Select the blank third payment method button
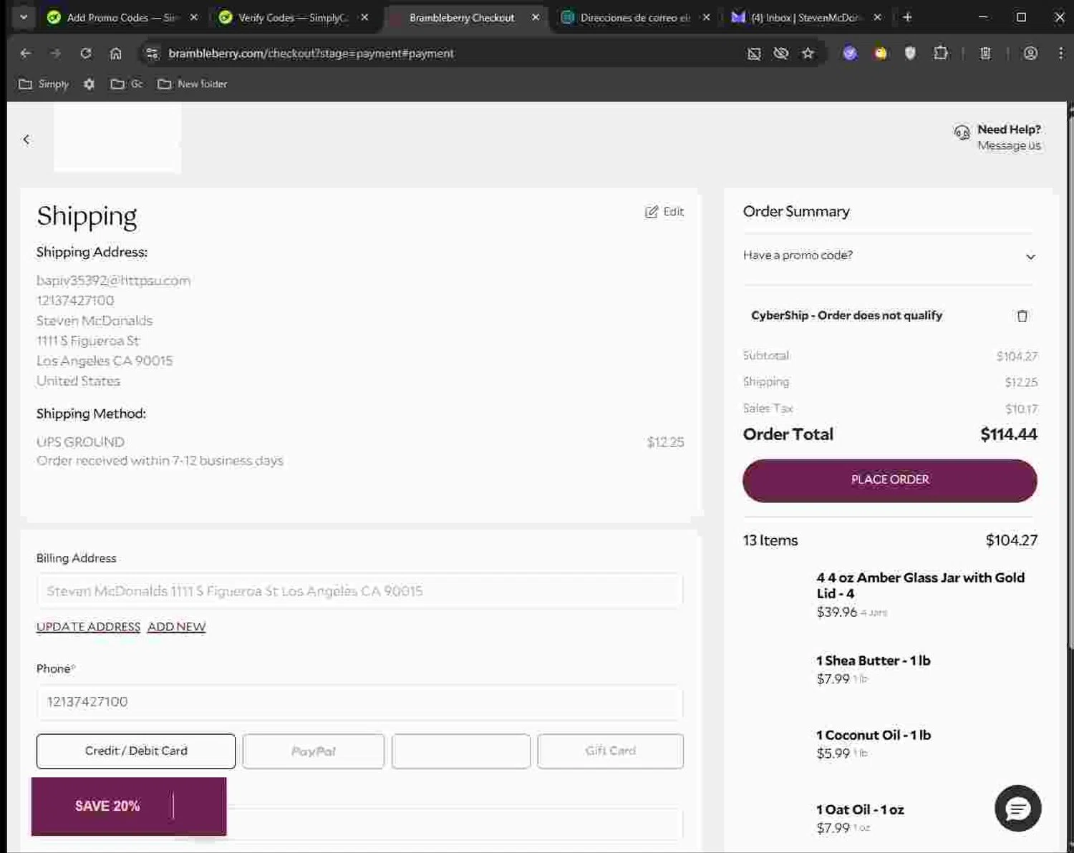Viewport: 1074px width, 853px height. pos(461,751)
